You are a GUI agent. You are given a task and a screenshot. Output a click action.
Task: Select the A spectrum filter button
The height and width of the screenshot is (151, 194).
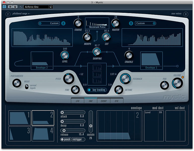63,23
